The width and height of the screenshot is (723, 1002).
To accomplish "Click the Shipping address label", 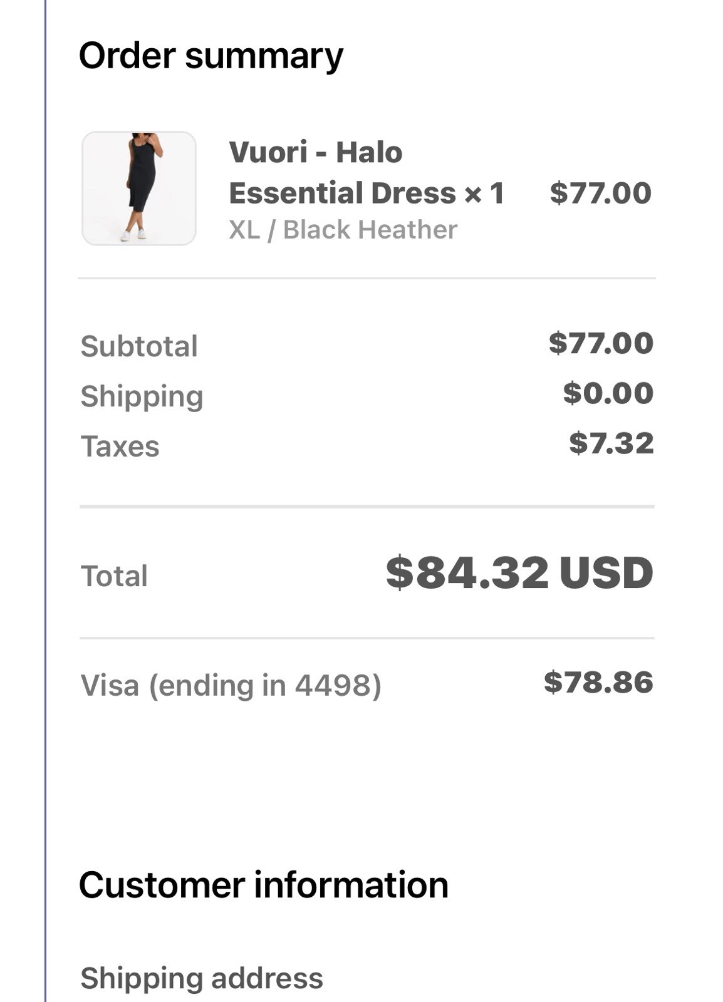I will pos(201,978).
